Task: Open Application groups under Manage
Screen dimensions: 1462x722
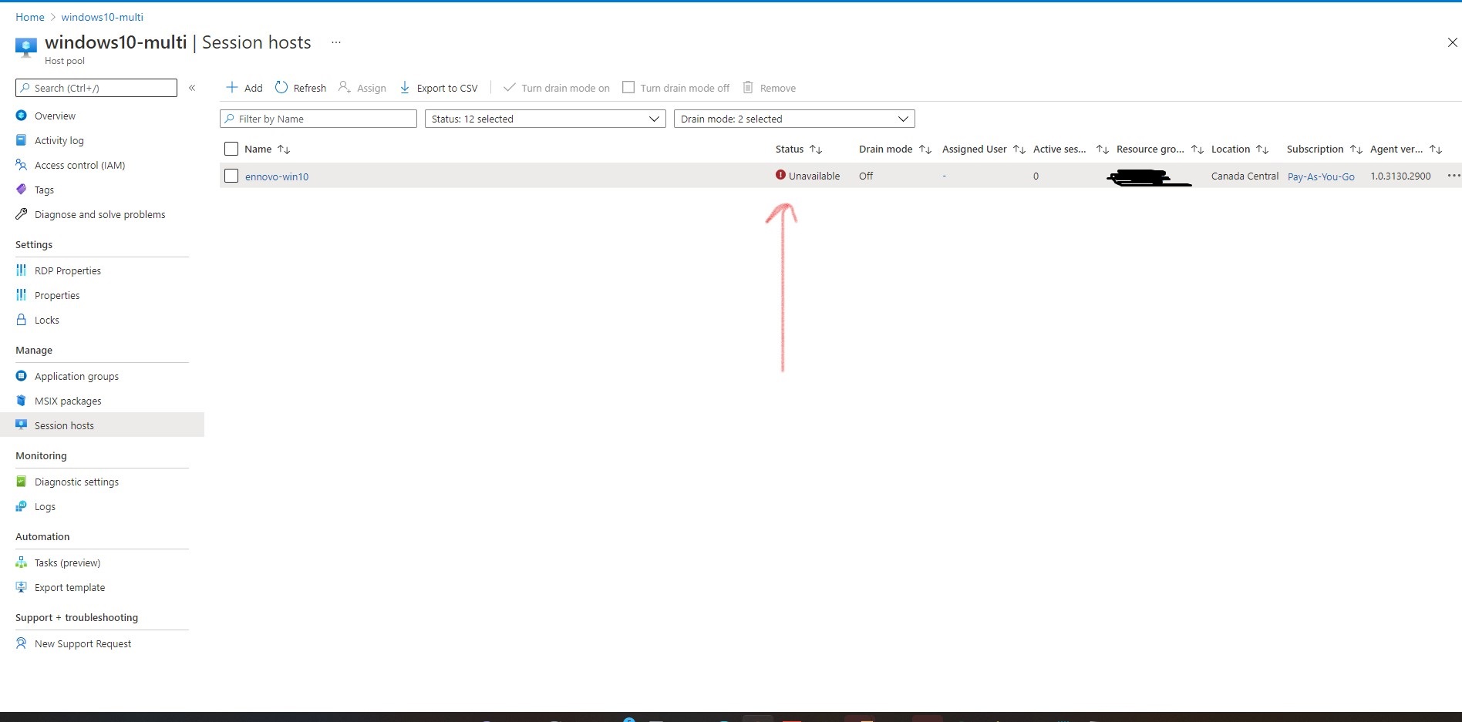Action: click(76, 376)
